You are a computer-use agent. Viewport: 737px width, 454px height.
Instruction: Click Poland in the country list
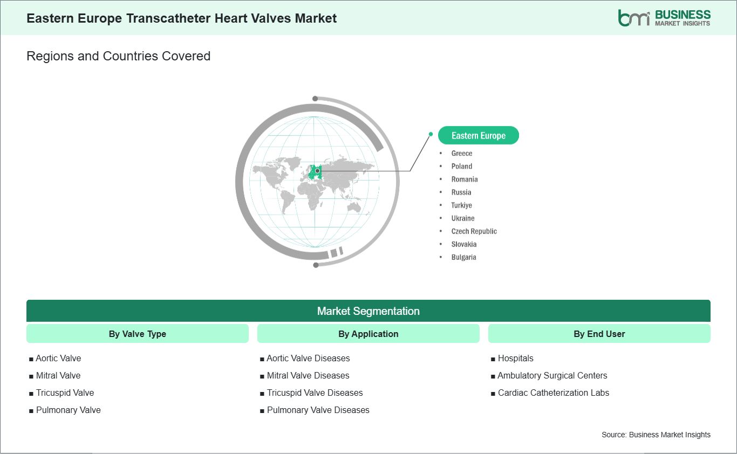pyautogui.click(x=462, y=166)
